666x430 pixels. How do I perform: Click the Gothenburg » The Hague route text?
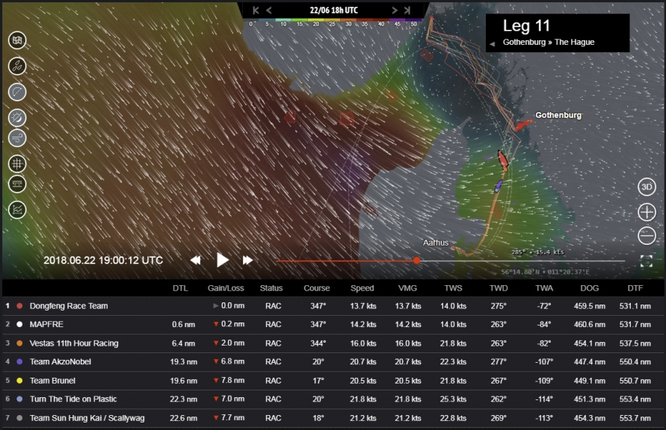coord(549,42)
